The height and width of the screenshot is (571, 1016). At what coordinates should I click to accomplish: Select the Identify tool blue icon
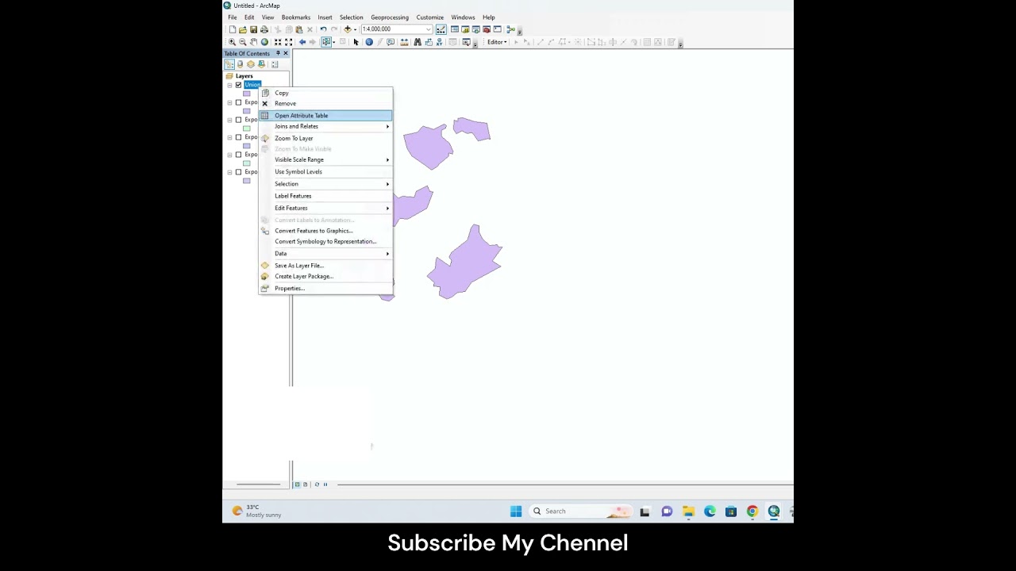point(369,42)
